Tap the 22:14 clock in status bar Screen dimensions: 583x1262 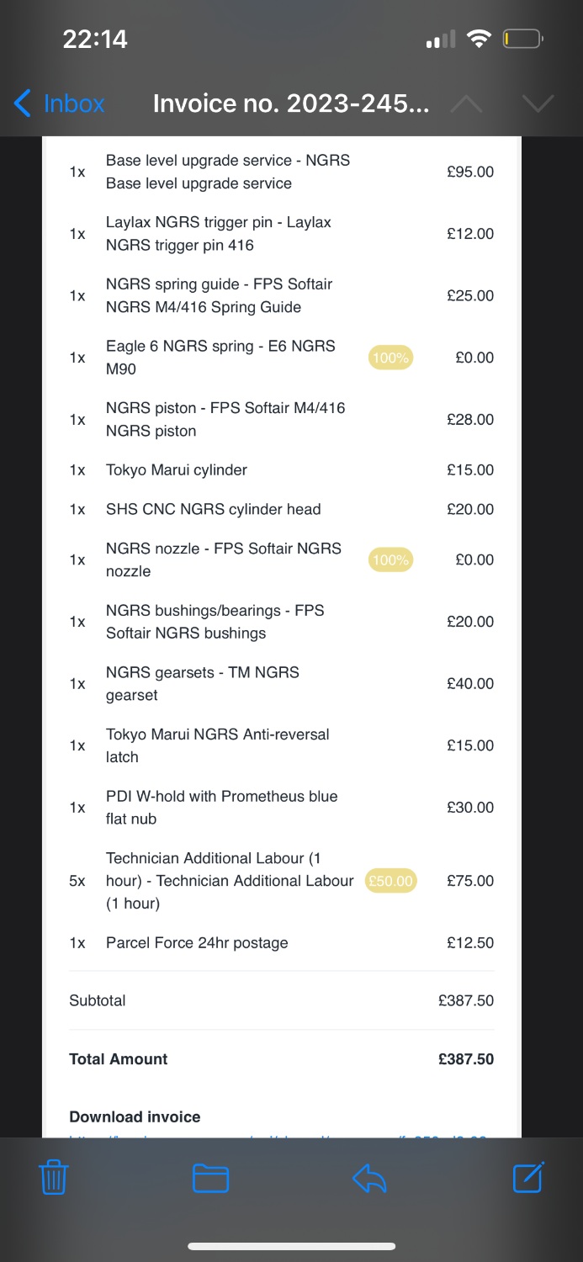pyautogui.click(x=95, y=39)
